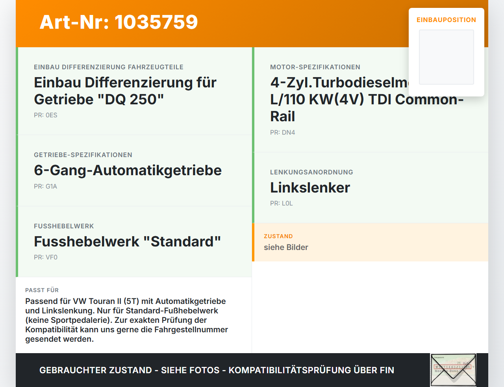Click the 6-Gang-Automatikgetriebe entry
Image resolution: width=504 pixels, height=387 pixels.
pos(128,170)
